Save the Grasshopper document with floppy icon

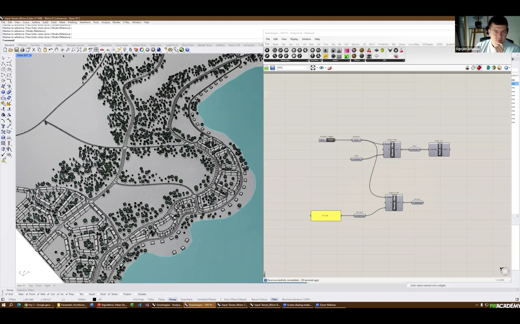[x=272, y=68]
